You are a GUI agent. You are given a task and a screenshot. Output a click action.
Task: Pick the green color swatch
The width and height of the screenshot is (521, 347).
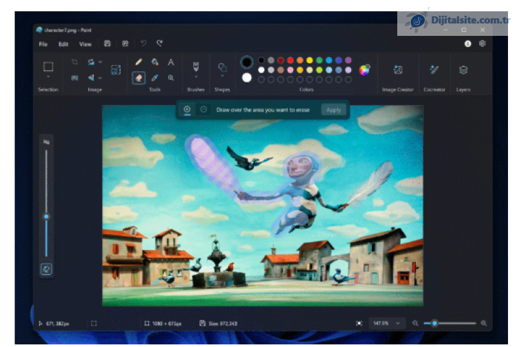[319, 60]
